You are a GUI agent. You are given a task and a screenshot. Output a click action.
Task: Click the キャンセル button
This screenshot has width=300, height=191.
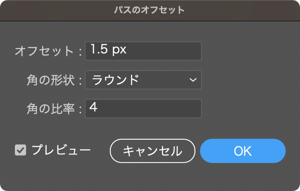[x=153, y=151]
